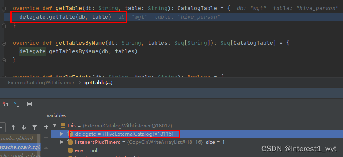
Task: Select the this = ExternalCatalogWithListener@18017 row
Action: coord(197,125)
